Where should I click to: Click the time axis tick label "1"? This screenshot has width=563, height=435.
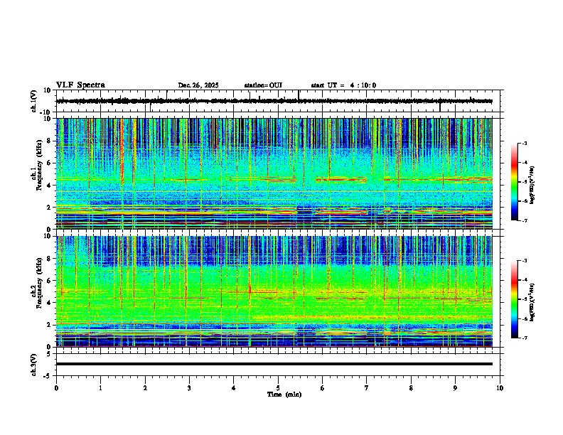tap(100, 388)
